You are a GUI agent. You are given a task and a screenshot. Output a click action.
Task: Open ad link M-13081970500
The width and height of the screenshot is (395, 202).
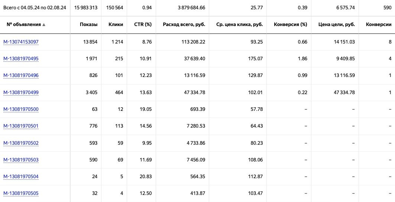point(21,109)
